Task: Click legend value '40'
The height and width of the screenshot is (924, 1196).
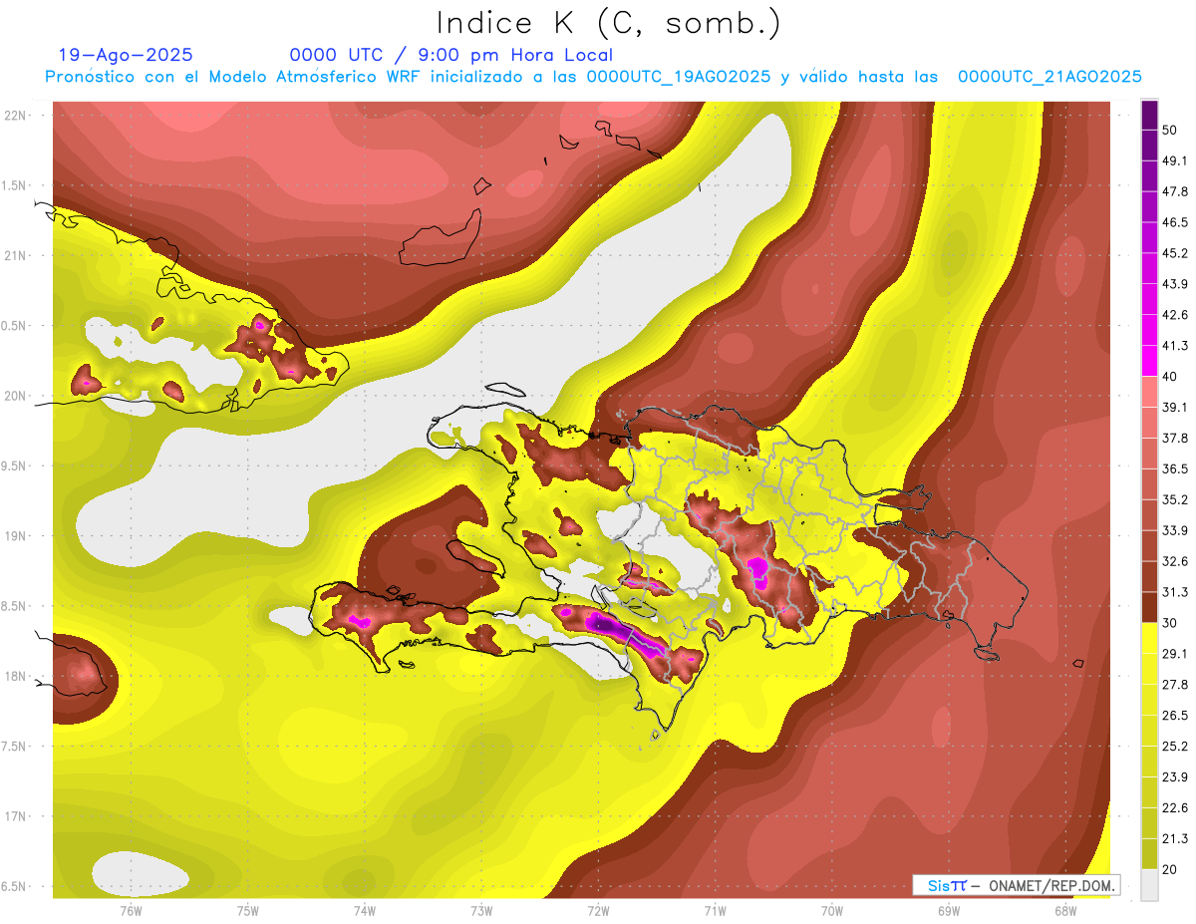Action: coord(1170,376)
